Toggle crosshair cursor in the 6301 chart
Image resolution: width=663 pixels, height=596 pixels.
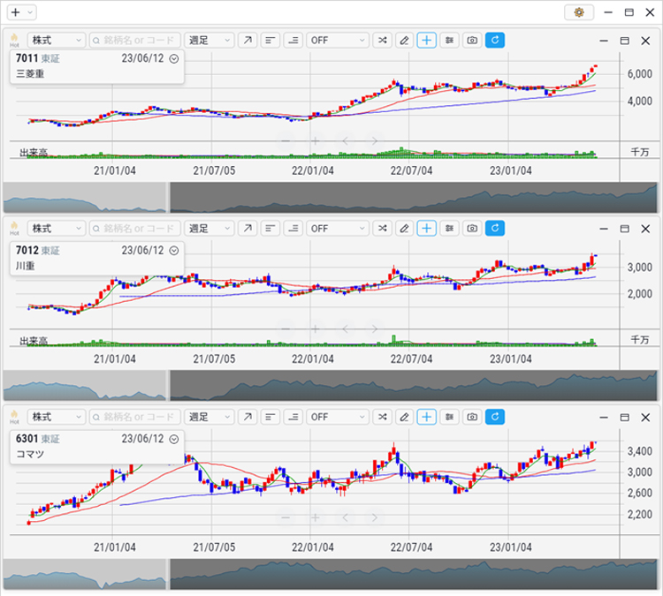click(x=427, y=417)
